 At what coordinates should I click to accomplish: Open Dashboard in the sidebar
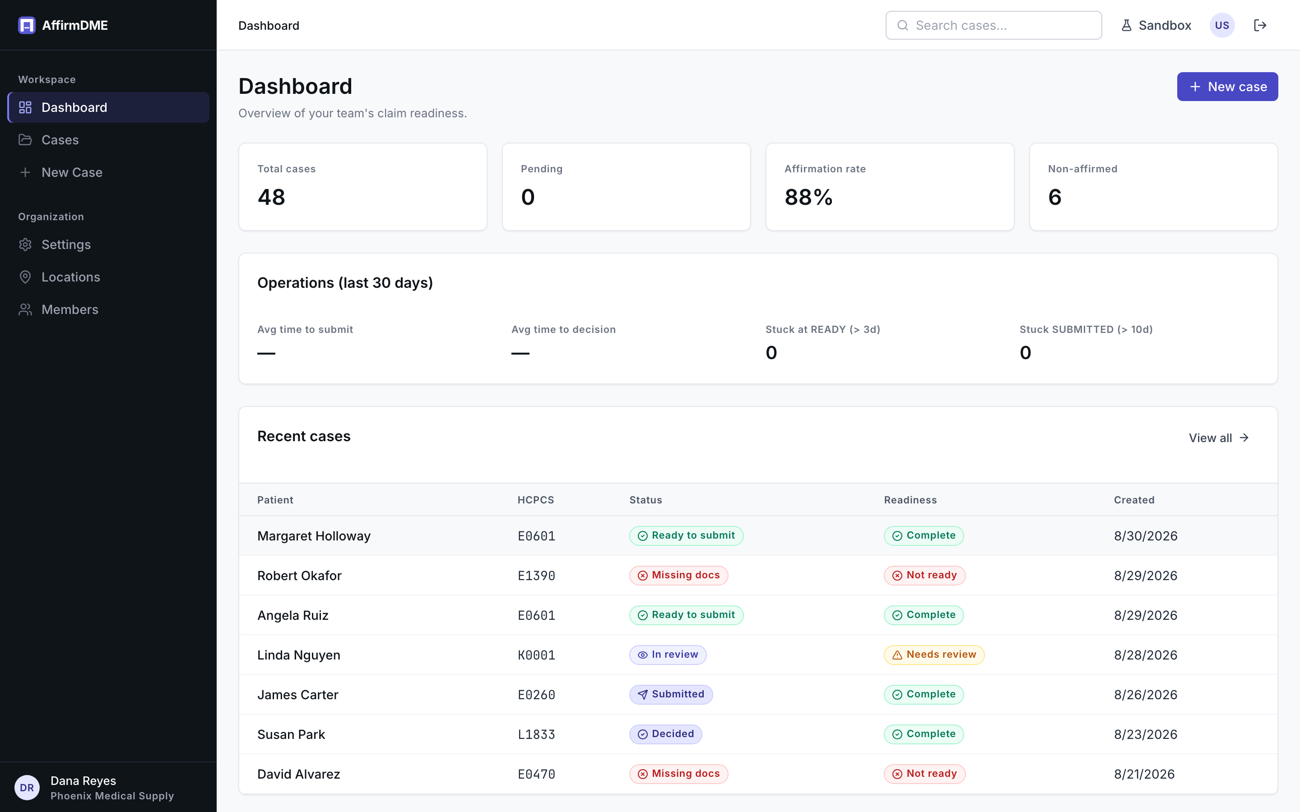[108, 107]
